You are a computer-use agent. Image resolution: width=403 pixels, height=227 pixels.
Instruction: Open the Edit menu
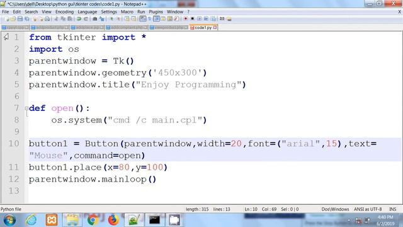click(16, 12)
